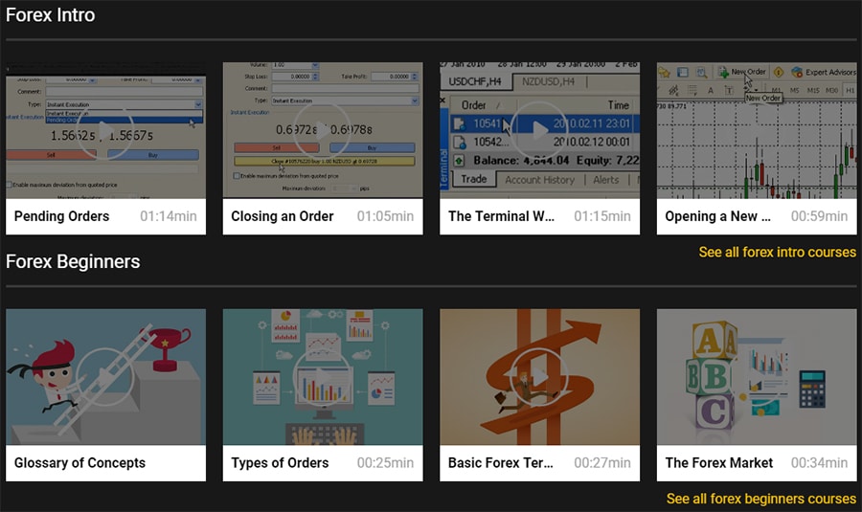This screenshot has height=512, width=862.
Task: Click the 'Opening a New ...' title
Action: point(718,216)
